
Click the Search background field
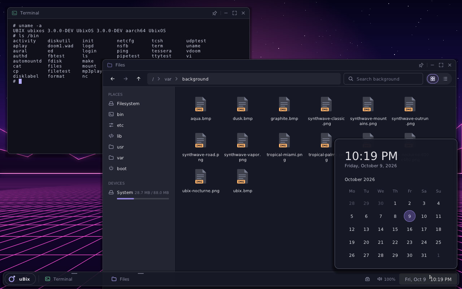coord(383,79)
